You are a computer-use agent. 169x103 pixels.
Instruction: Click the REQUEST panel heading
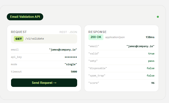click(x=19, y=32)
